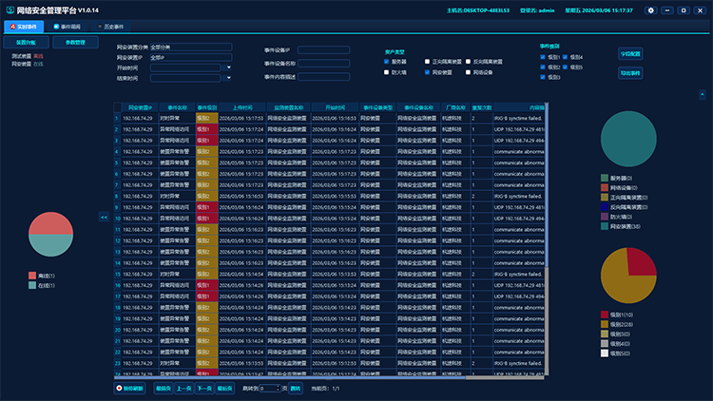Open the settings gear in title bar
This screenshot has height=401, width=713.
click(651, 10)
